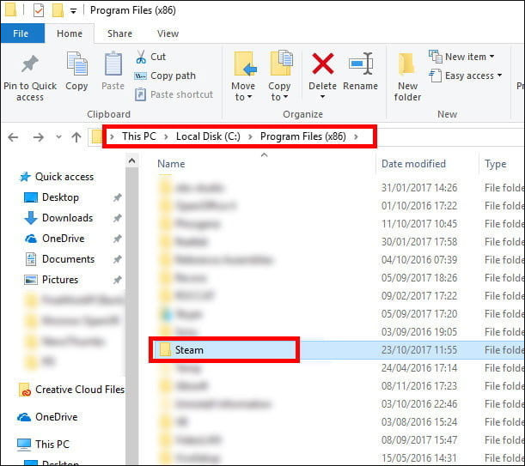The image size is (525, 466).
Task: Open the New item dropdown
Action: (x=461, y=57)
